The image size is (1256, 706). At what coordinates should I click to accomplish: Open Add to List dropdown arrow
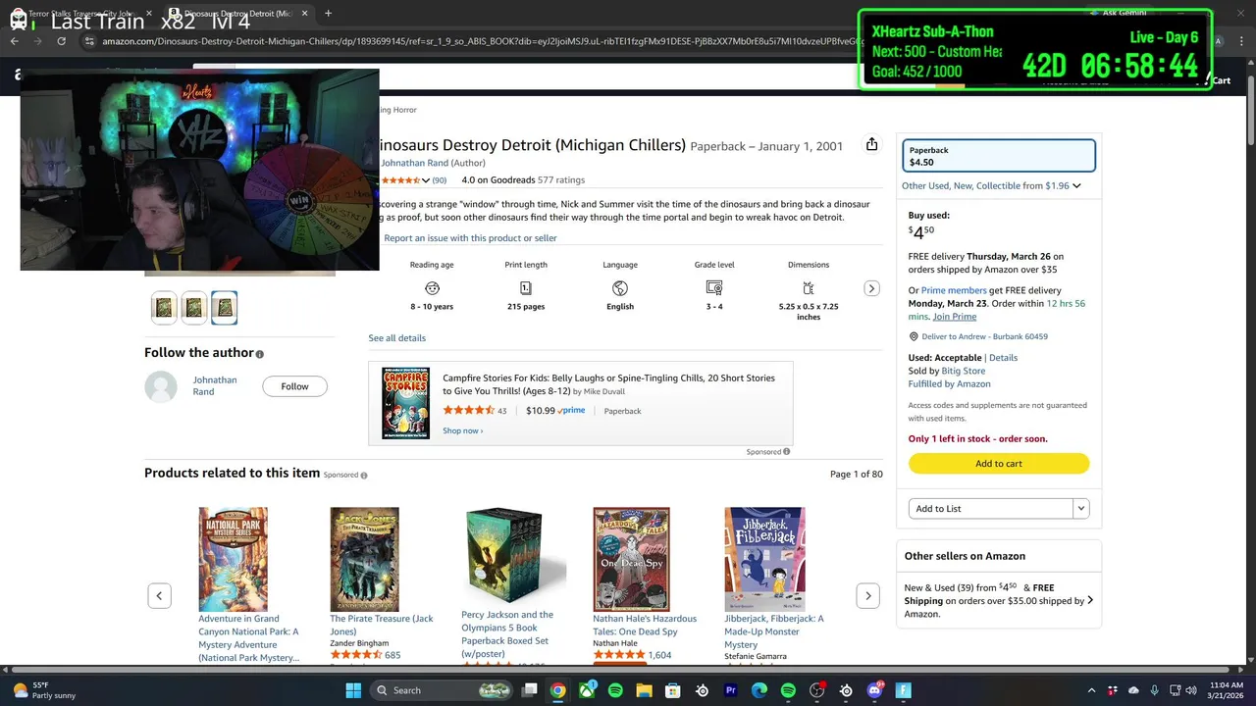coord(1081,508)
